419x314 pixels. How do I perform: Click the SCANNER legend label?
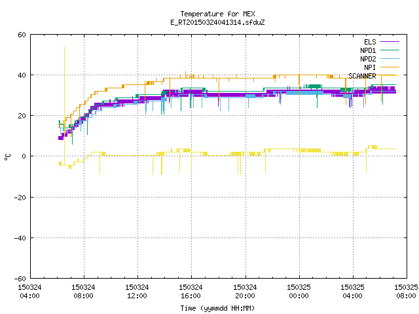click(x=362, y=76)
